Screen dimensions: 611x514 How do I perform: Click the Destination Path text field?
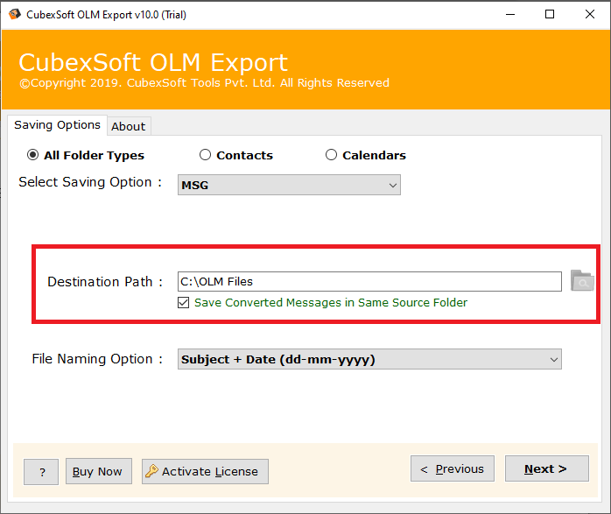pos(369,281)
